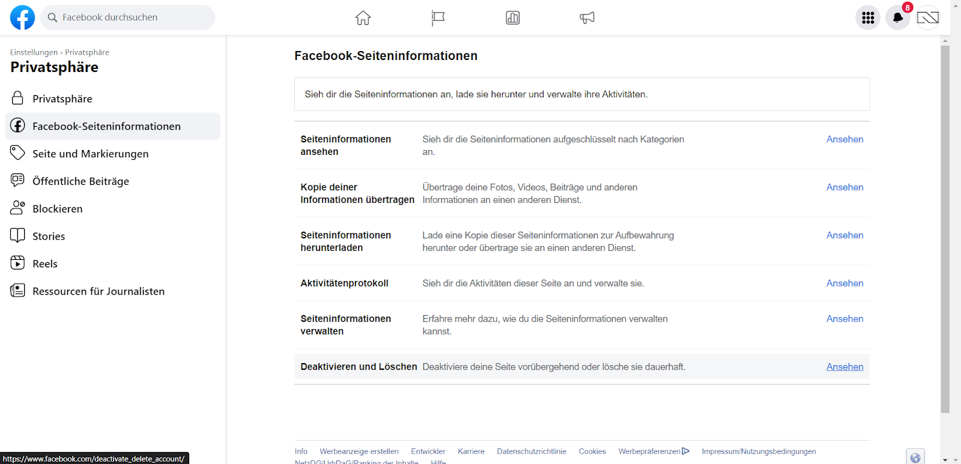The image size is (961, 464).
Task: Click the scrollbar down arrow
Action: (x=945, y=460)
